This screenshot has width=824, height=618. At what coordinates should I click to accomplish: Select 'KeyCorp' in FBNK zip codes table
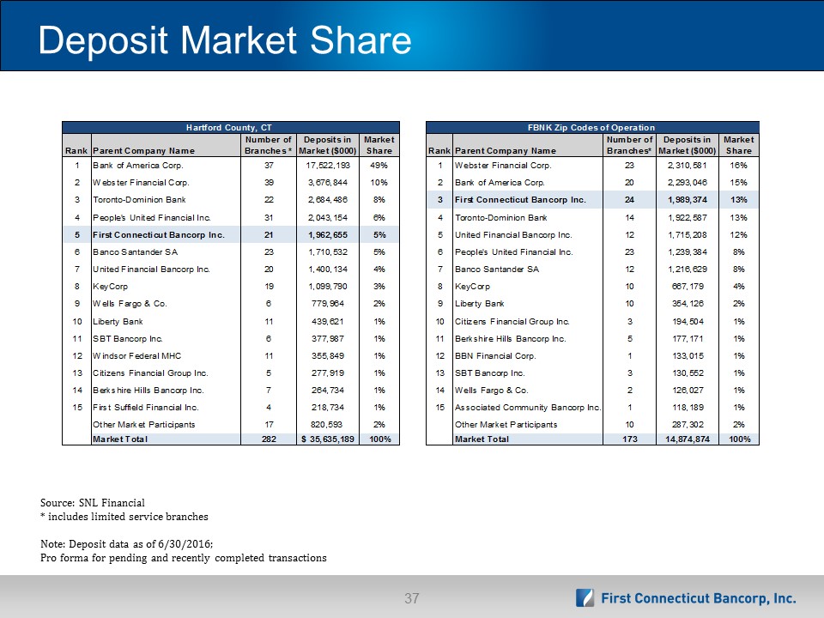(x=472, y=287)
